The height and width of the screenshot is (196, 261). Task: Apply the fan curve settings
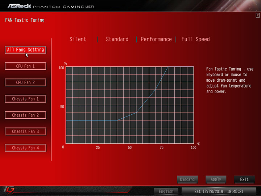tap(216, 180)
